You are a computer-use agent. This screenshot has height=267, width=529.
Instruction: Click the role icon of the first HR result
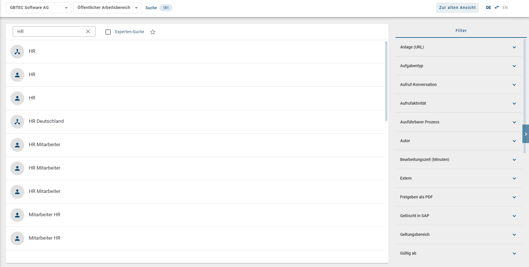(17, 52)
